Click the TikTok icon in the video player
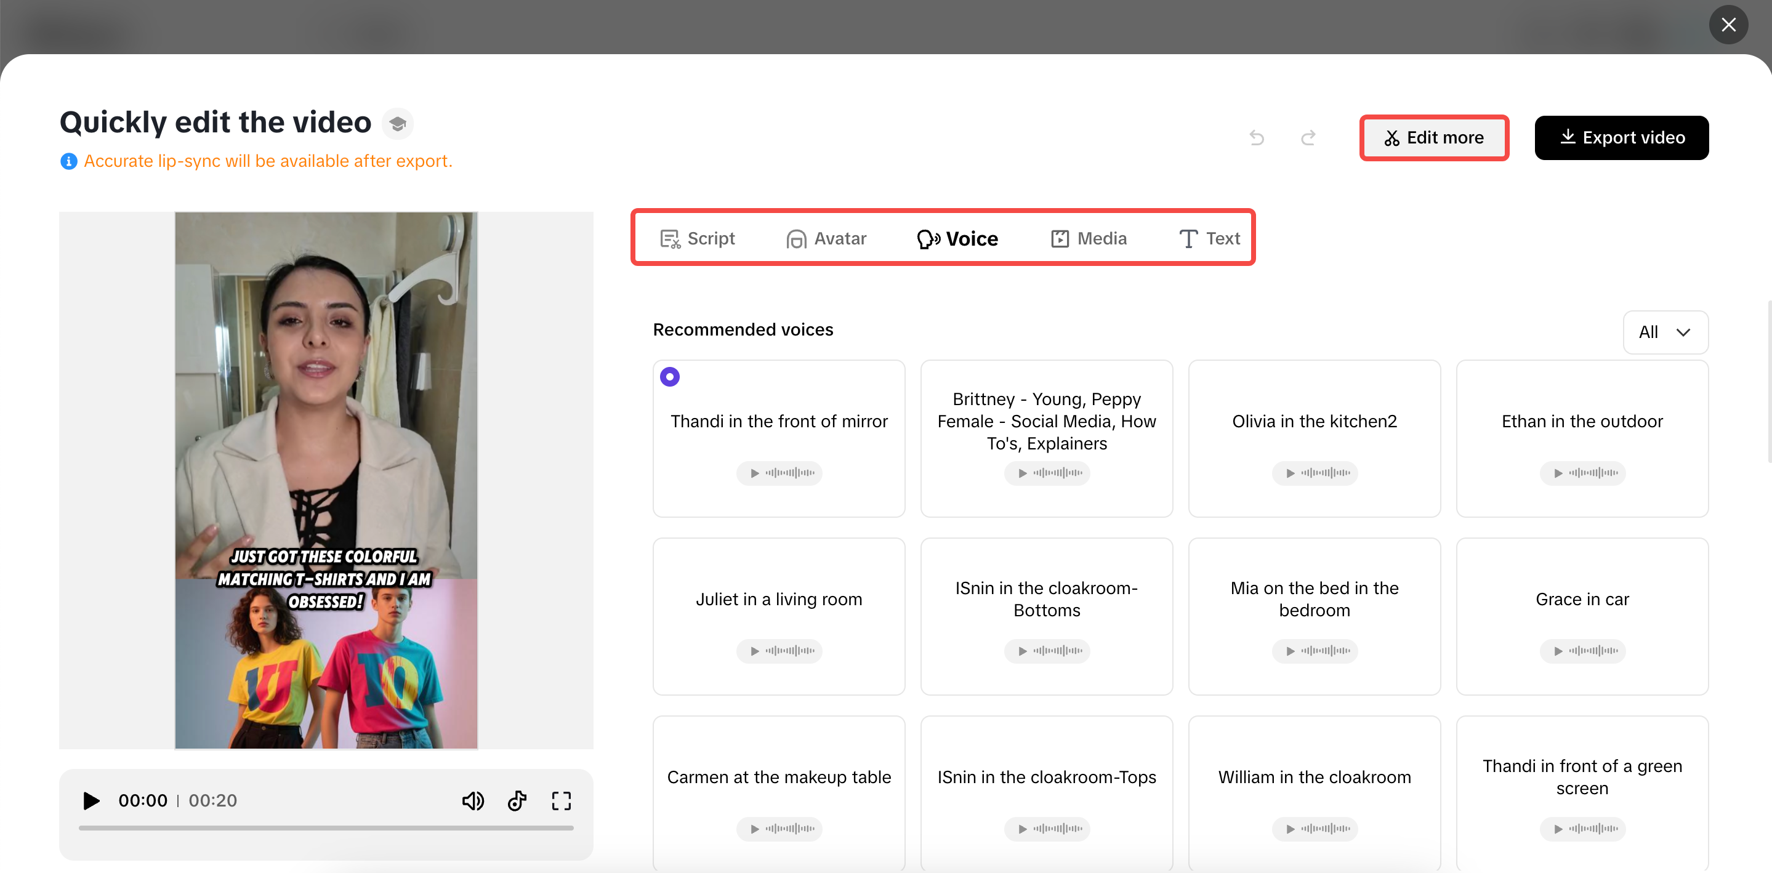Viewport: 1772px width, 873px height. click(x=517, y=801)
